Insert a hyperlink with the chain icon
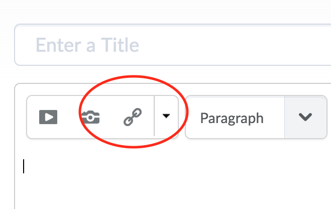331x209 pixels. point(133,118)
